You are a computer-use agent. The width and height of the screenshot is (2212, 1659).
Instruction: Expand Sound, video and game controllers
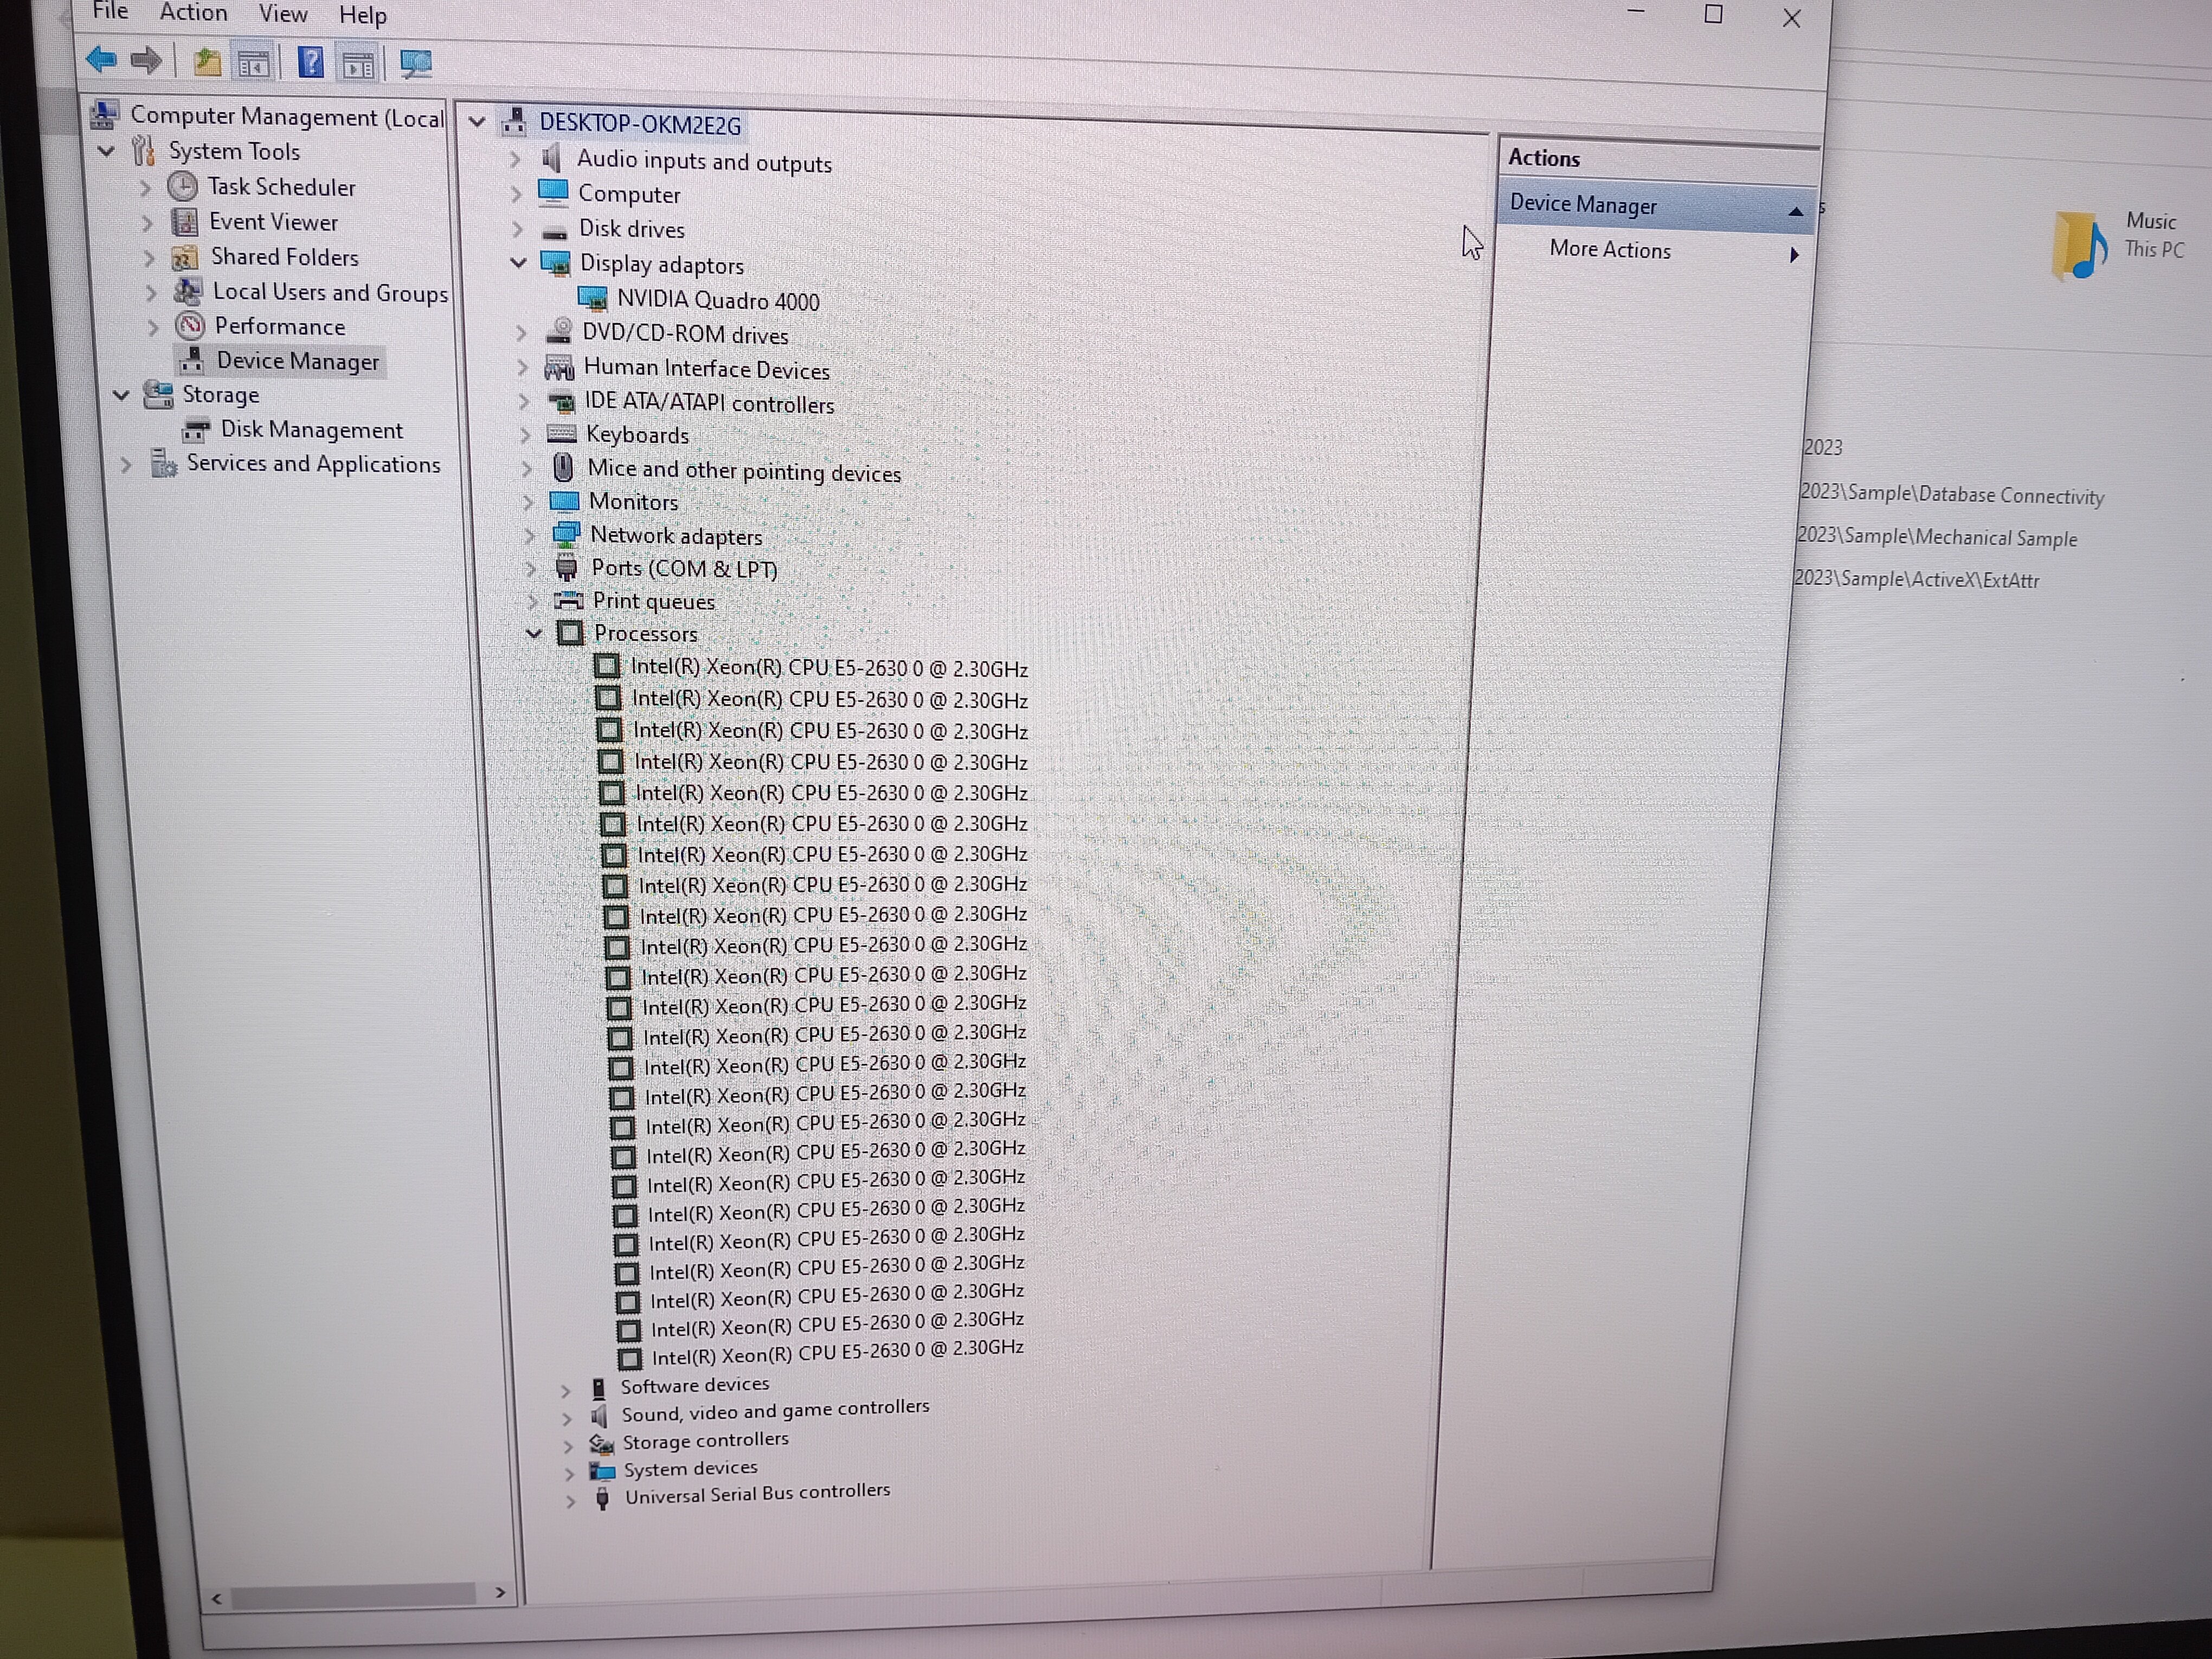tap(567, 1418)
